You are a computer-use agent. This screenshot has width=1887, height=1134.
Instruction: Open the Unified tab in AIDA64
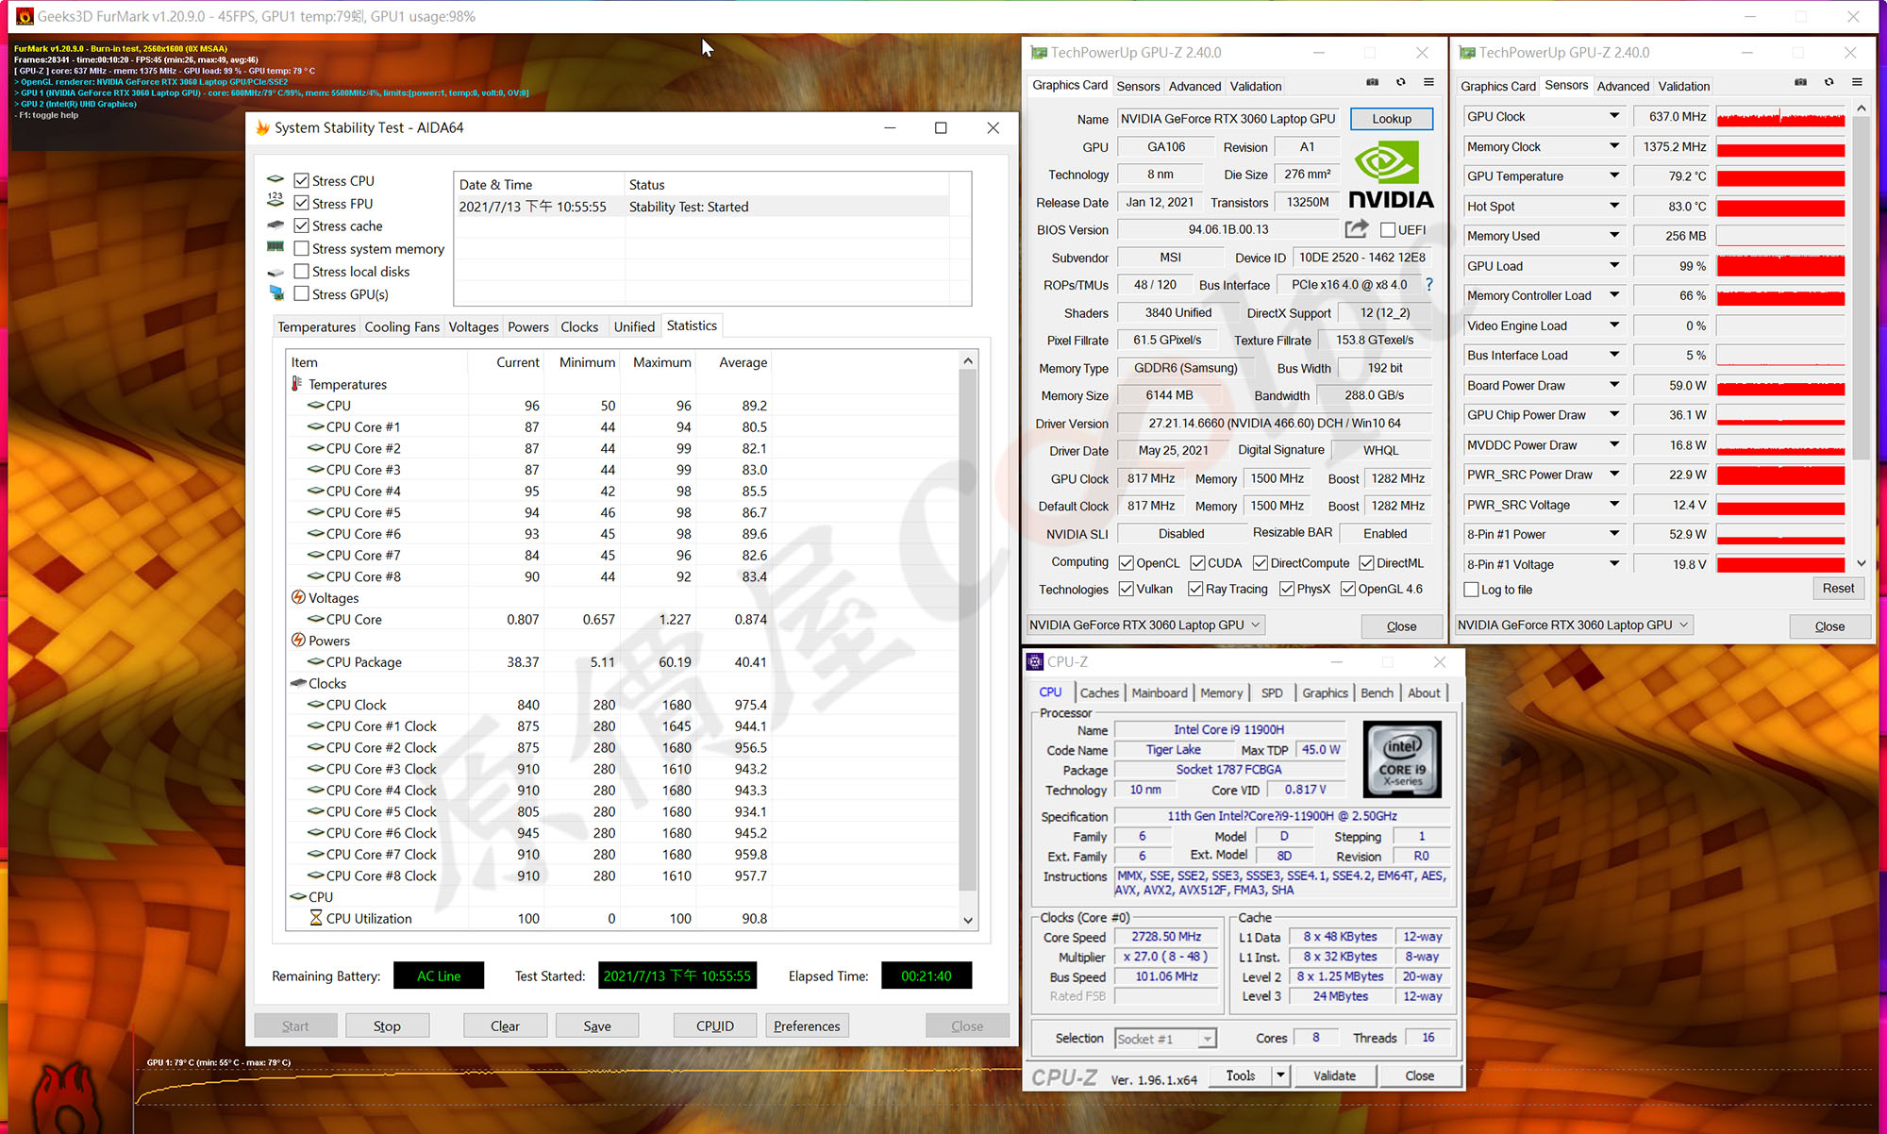point(634,326)
